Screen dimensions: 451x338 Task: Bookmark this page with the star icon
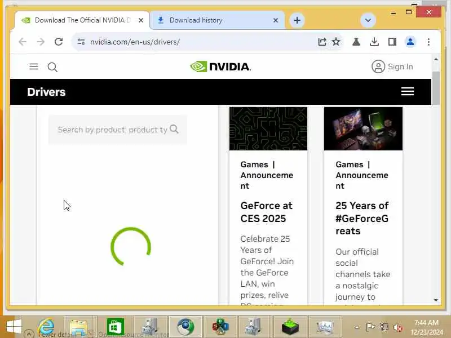click(x=336, y=42)
